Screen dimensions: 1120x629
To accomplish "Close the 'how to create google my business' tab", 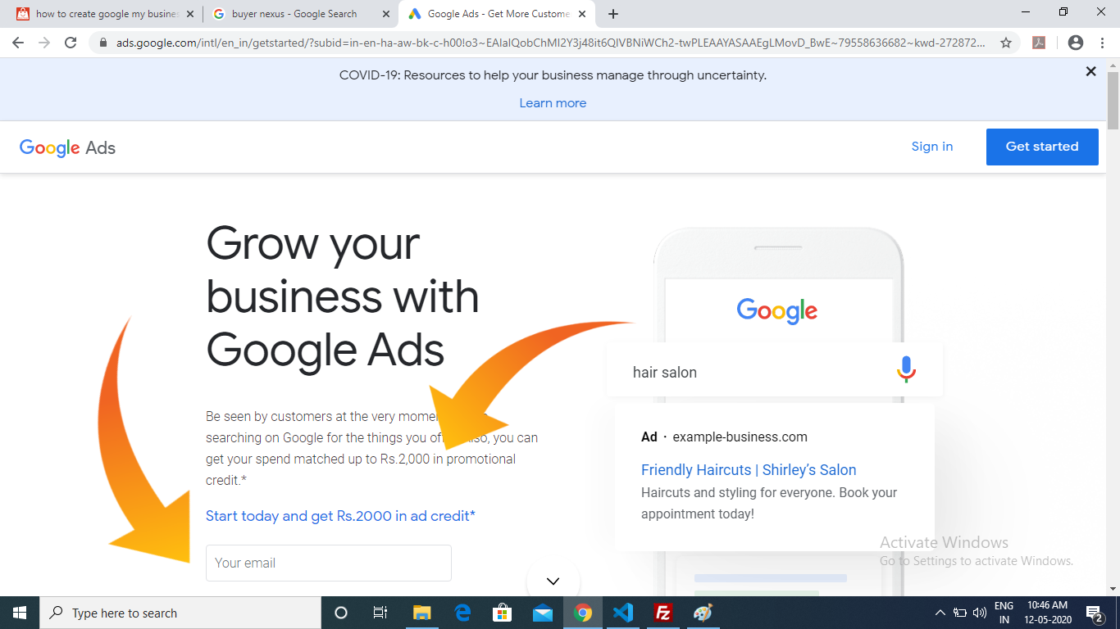I will pos(190,14).
